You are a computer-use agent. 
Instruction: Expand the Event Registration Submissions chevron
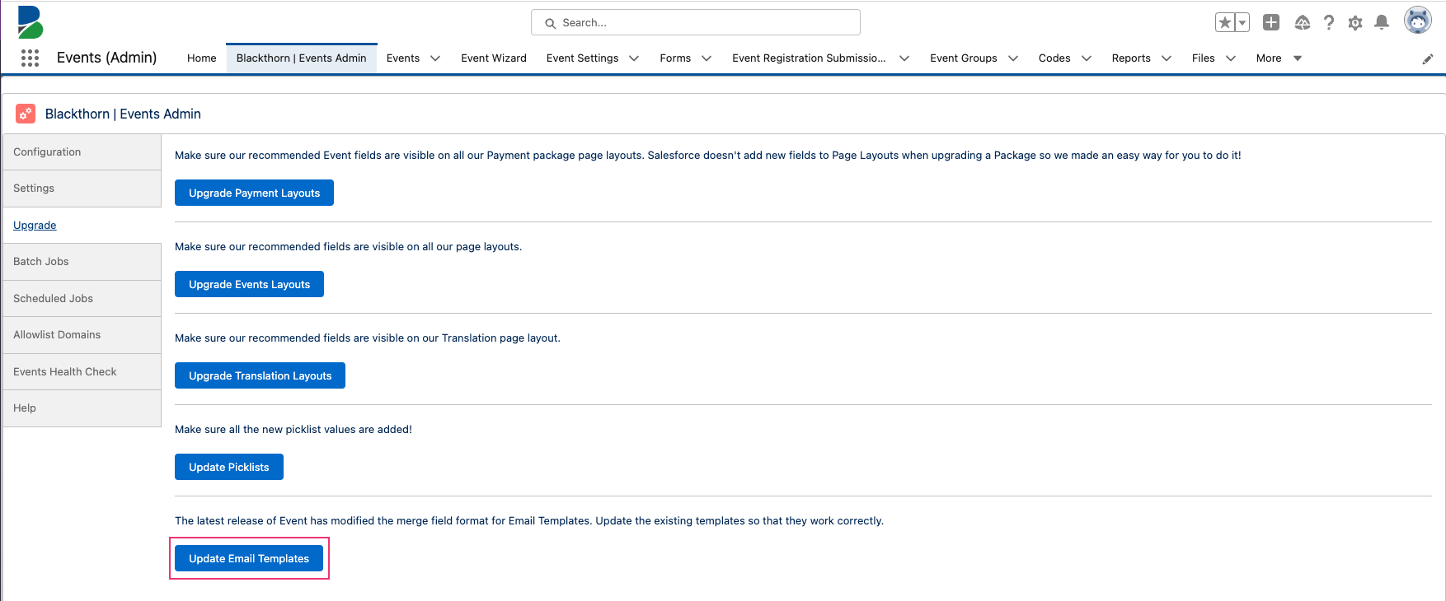(x=904, y=58)
